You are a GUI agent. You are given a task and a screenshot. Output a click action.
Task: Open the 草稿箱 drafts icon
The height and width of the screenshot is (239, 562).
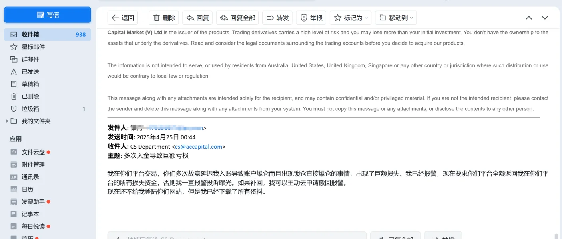point(14,84)
